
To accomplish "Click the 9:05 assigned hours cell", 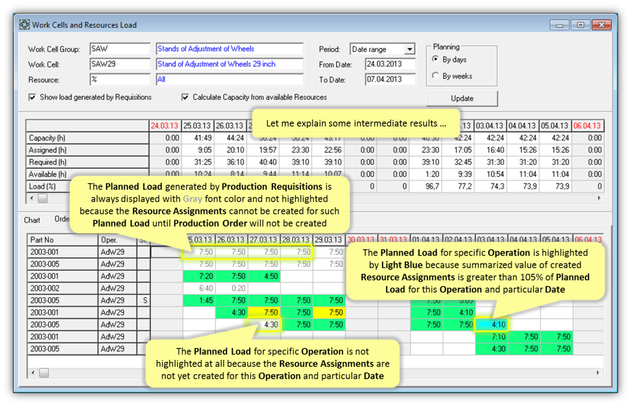I will (x=198, y=150).
